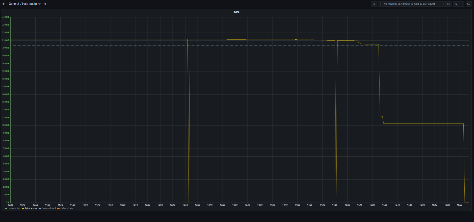Click the back arrow icon
This screenshot has width=474, height=222.
coord(4,4)
